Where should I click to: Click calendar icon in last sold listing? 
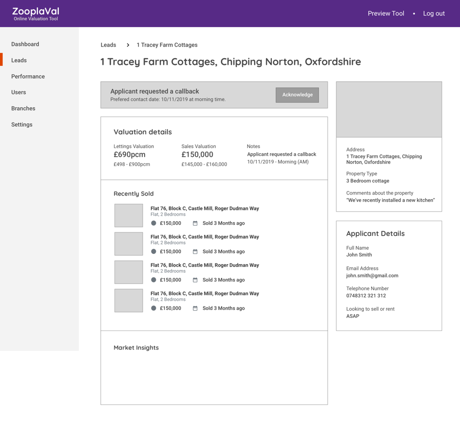[x=195, y=309]
